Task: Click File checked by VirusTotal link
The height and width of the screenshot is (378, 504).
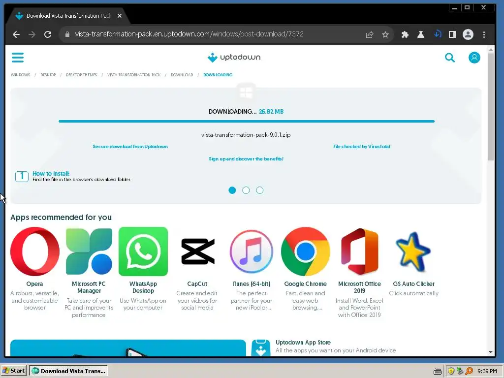Action: coord(362,147)
